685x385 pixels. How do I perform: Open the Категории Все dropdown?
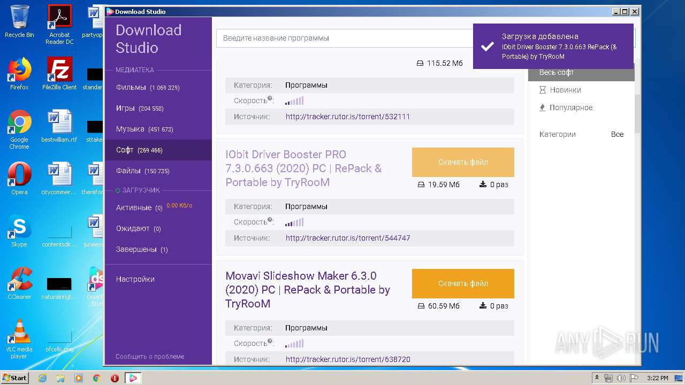[617, 134]
